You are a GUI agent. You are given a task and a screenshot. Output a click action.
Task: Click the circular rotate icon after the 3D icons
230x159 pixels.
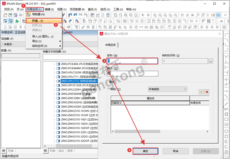[x=224, y=27]
